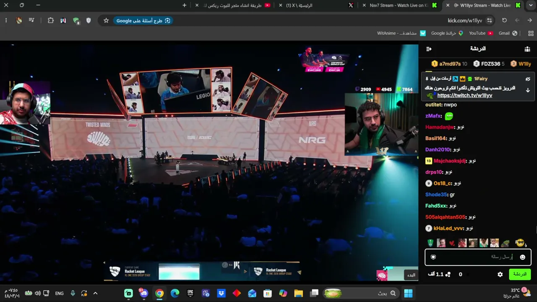Open Chrome three-dot menu
This screenshot has width=537, height=302.
point(6,21)
